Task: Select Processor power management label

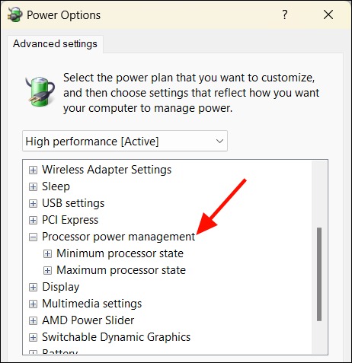Action: [x=119, y=237]
